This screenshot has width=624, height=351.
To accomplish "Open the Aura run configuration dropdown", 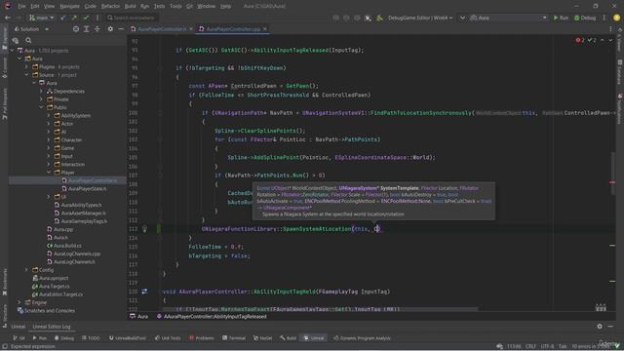I will [x=508, y=18].
